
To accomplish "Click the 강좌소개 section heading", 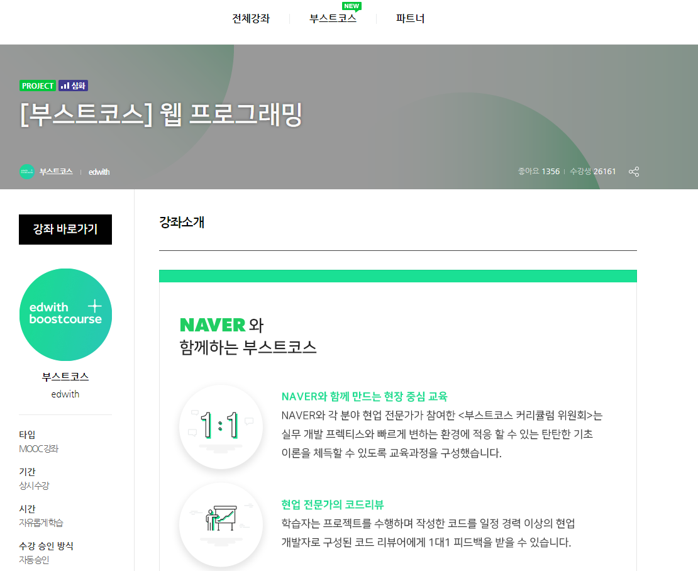I will tap(182, 222).
